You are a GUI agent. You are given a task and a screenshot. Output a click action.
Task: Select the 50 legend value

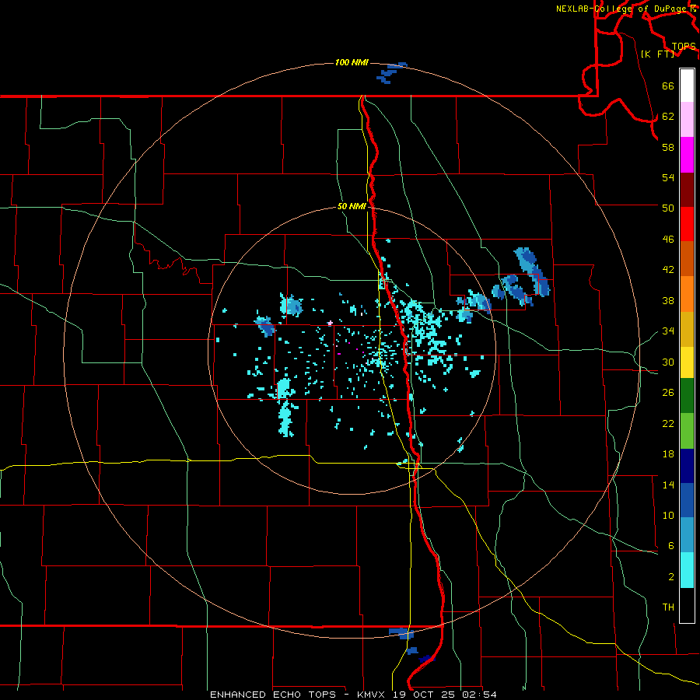[x=668, y=208]
